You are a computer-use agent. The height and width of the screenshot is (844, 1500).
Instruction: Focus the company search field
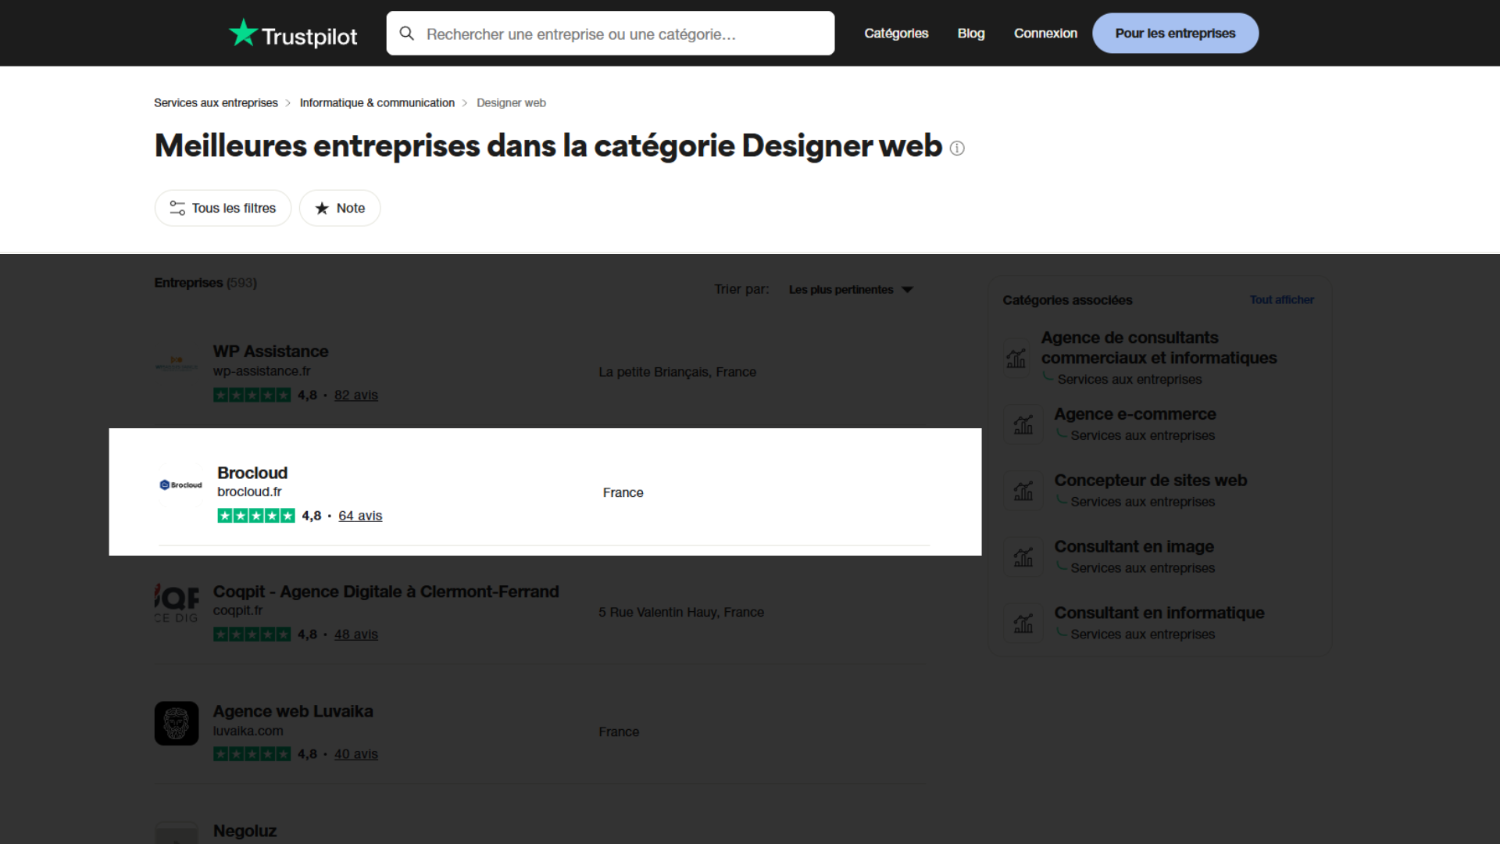[x=610, y=34]
